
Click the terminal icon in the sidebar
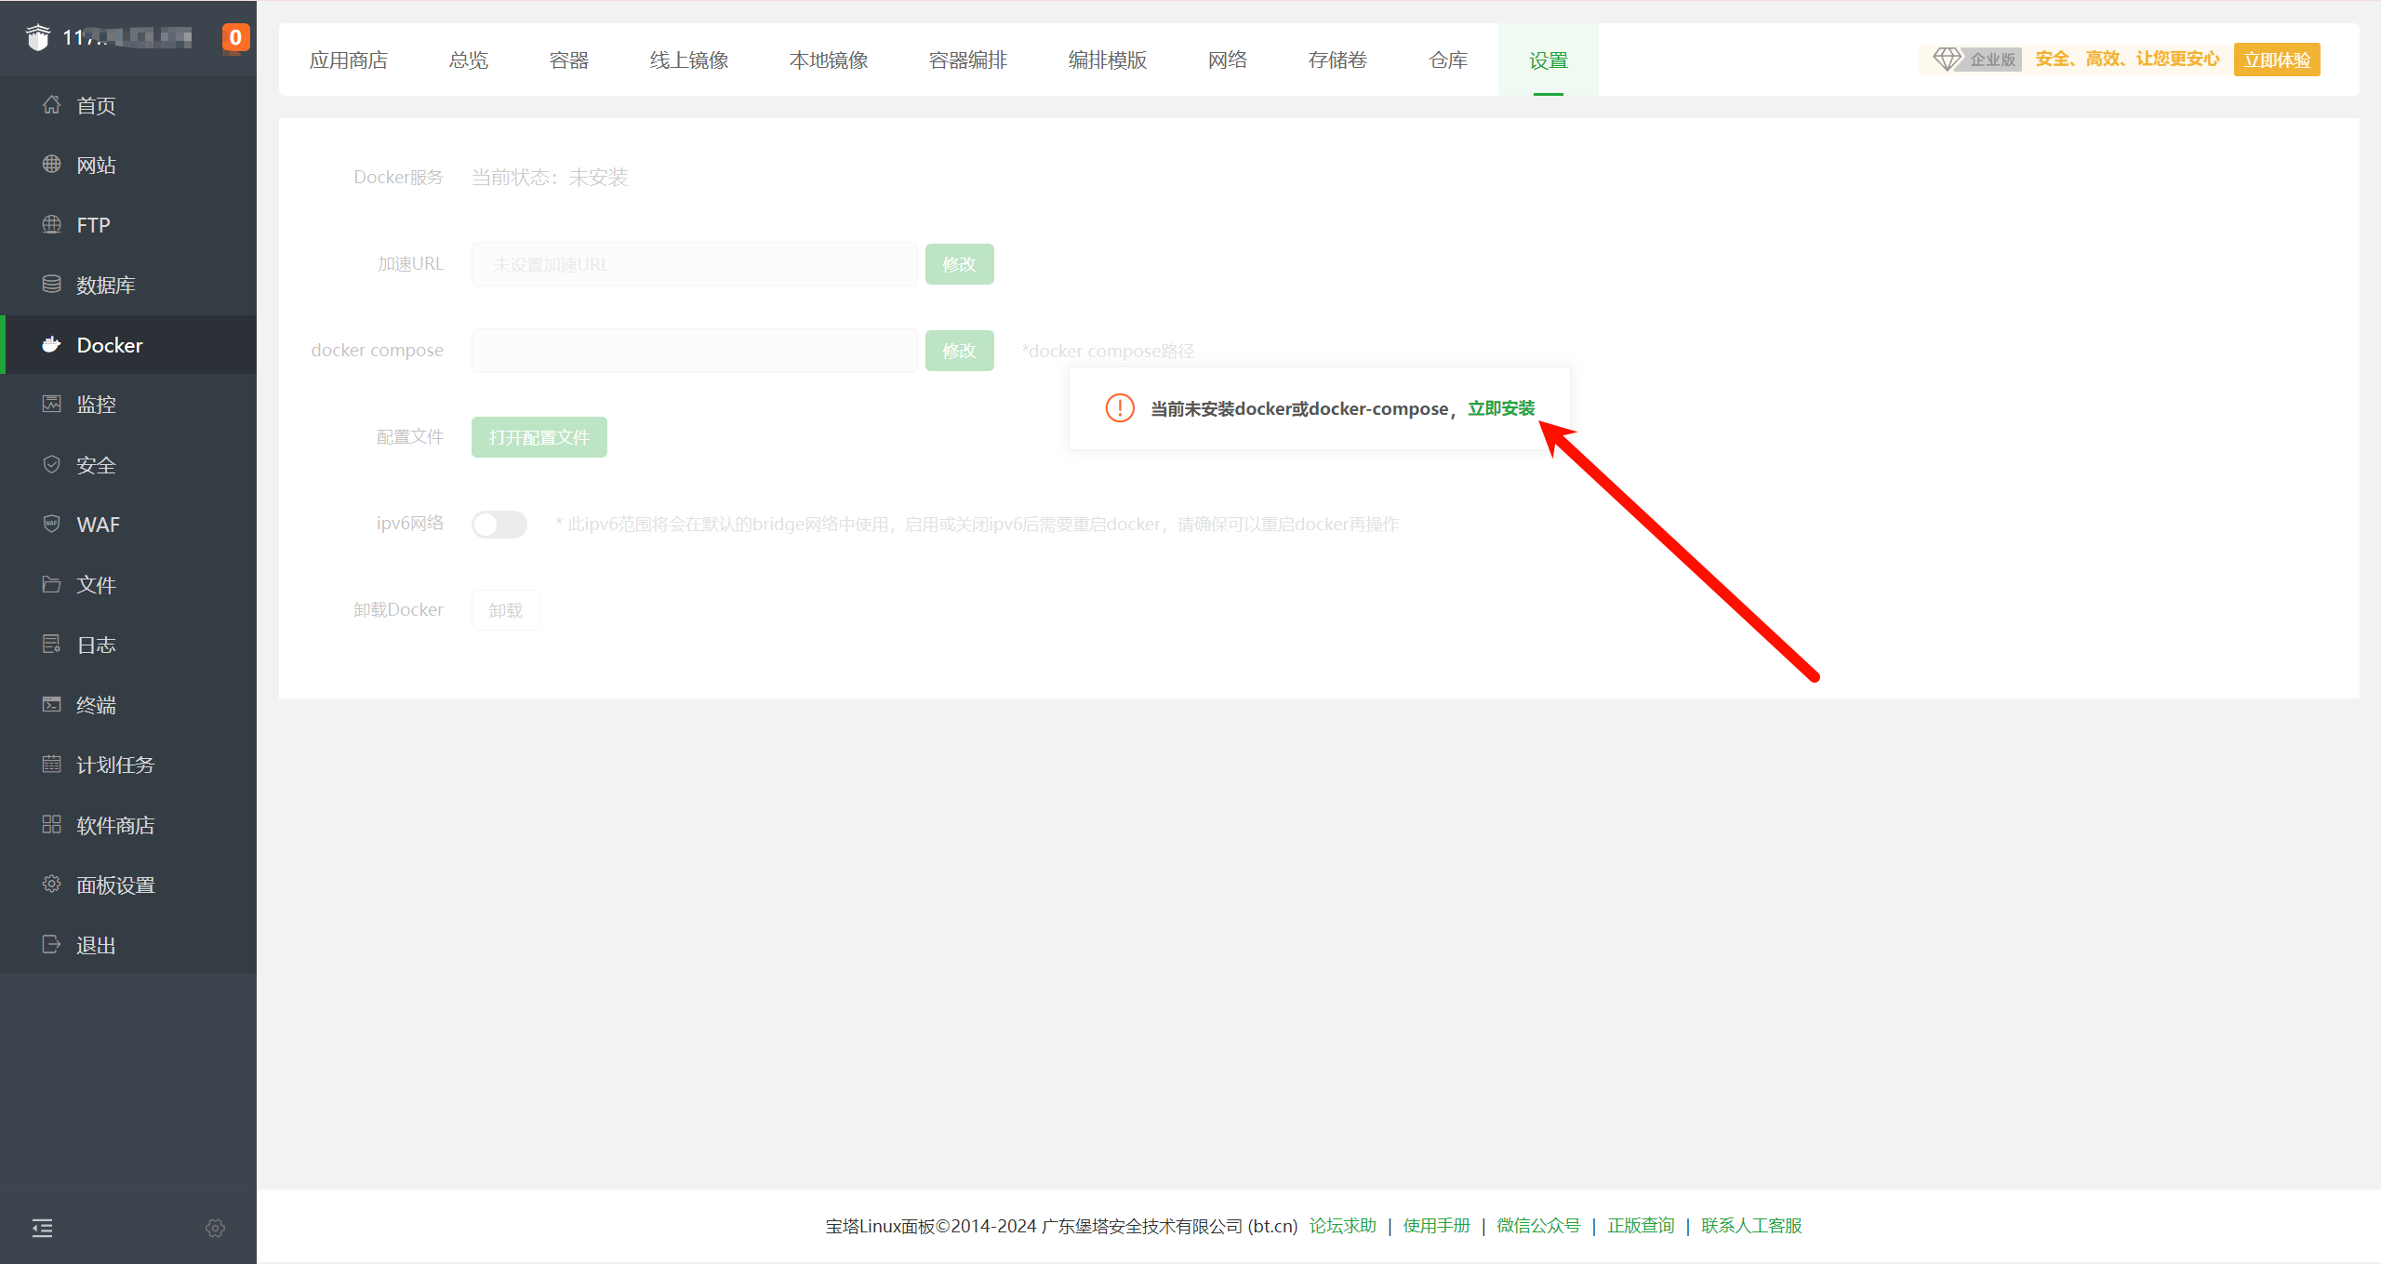pyautogui.click(x=52, y=705)
